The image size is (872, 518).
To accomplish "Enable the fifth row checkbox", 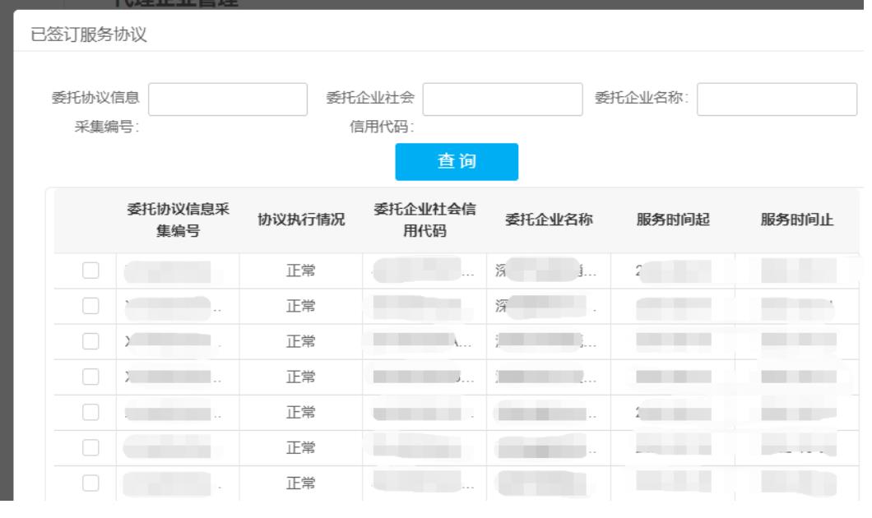I will 90,412.
